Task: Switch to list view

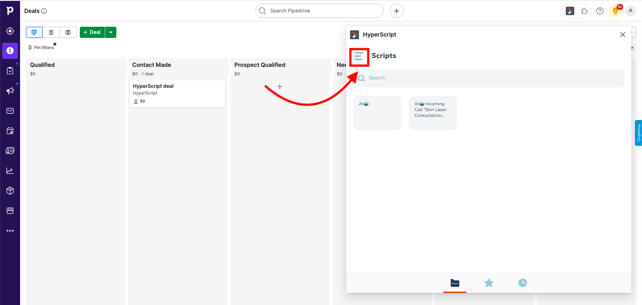Action: point(51,32)
